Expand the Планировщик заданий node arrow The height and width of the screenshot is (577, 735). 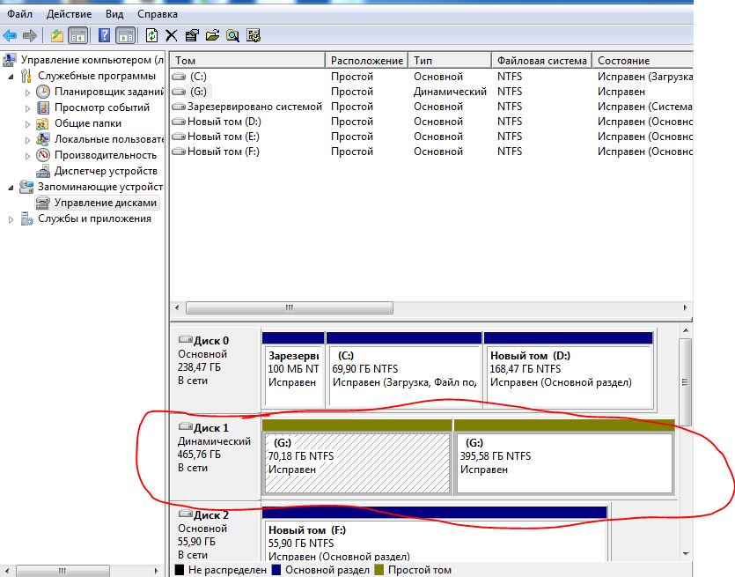27,92
